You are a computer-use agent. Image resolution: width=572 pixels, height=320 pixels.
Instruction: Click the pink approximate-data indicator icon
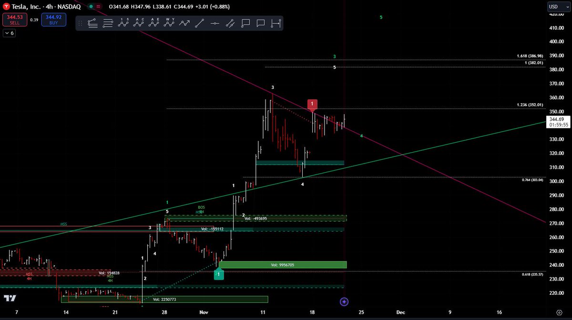click(x=99, y=6)
